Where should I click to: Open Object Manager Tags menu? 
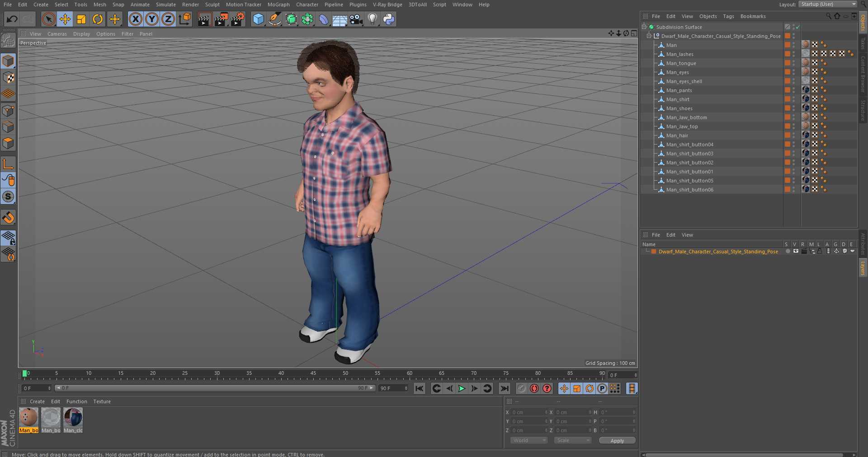[x=728, y=16]
